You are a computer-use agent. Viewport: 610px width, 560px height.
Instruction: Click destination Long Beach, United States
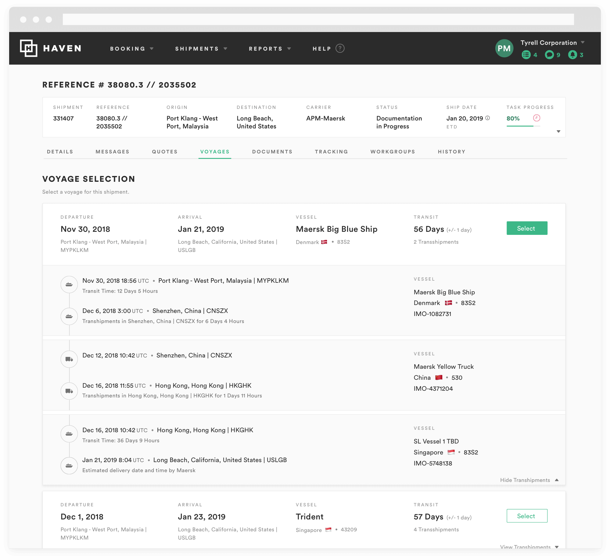pyautogui.click(x=257, y=122)
